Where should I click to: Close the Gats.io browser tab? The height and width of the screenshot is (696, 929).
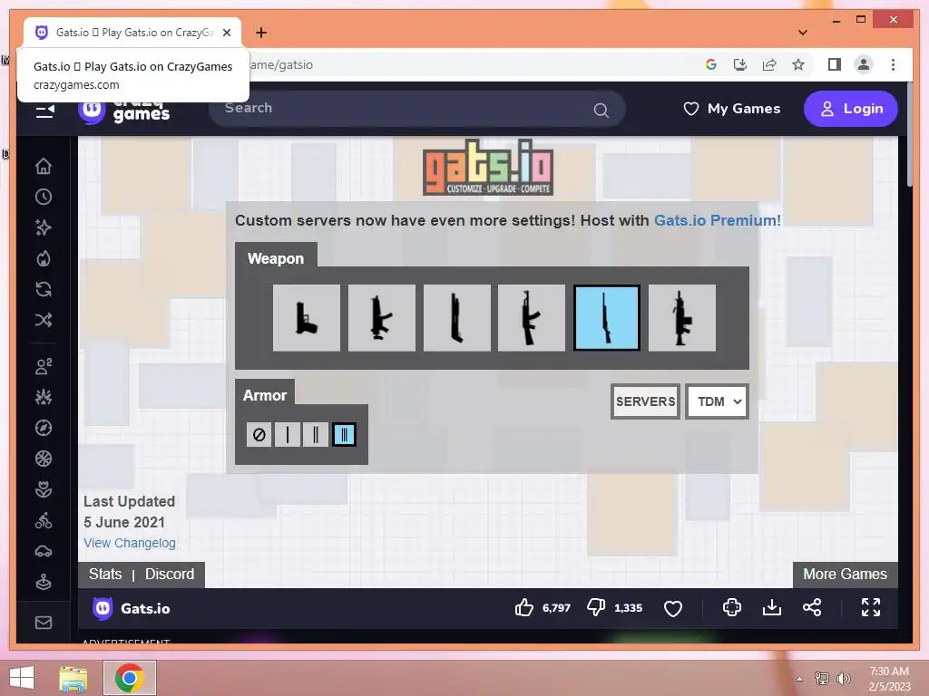pos(227,33)
